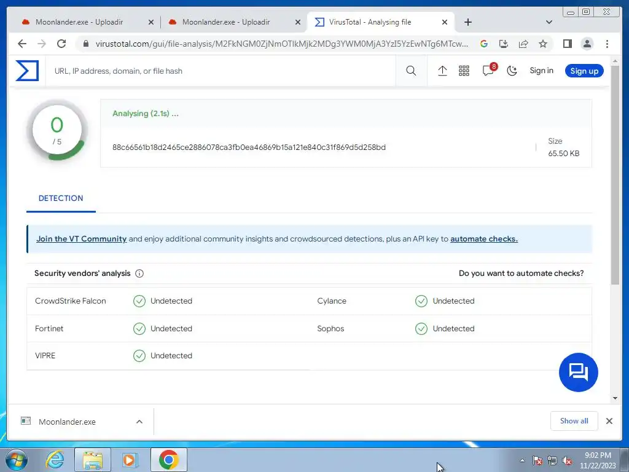The width and height of the screenshot is (629, 472).
Task: Open Windows Media Player from taskbar
Action: point(130,460)
